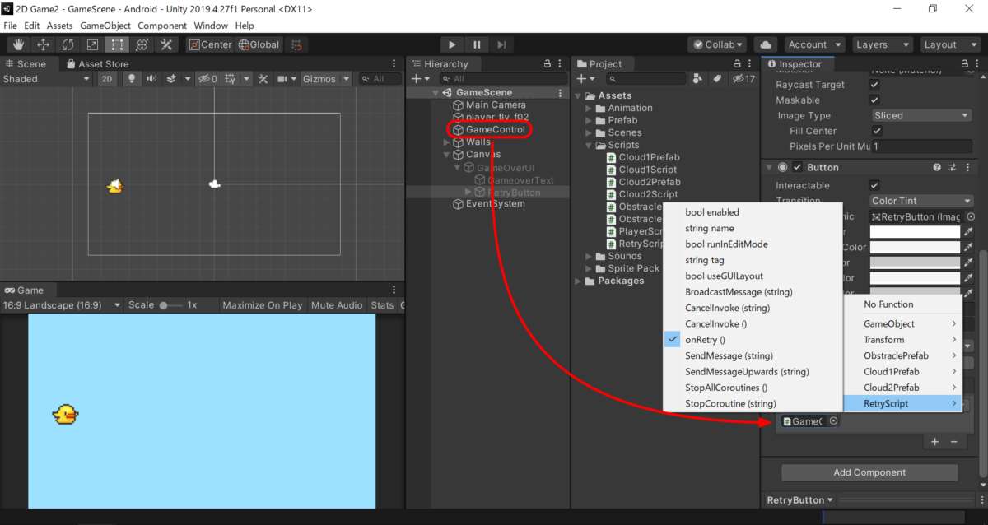Enable or disable Button component checkbox
This screenshot has width=988, height=525.
coord(797,167)
